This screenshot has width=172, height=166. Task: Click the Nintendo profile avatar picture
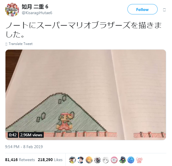12,10
